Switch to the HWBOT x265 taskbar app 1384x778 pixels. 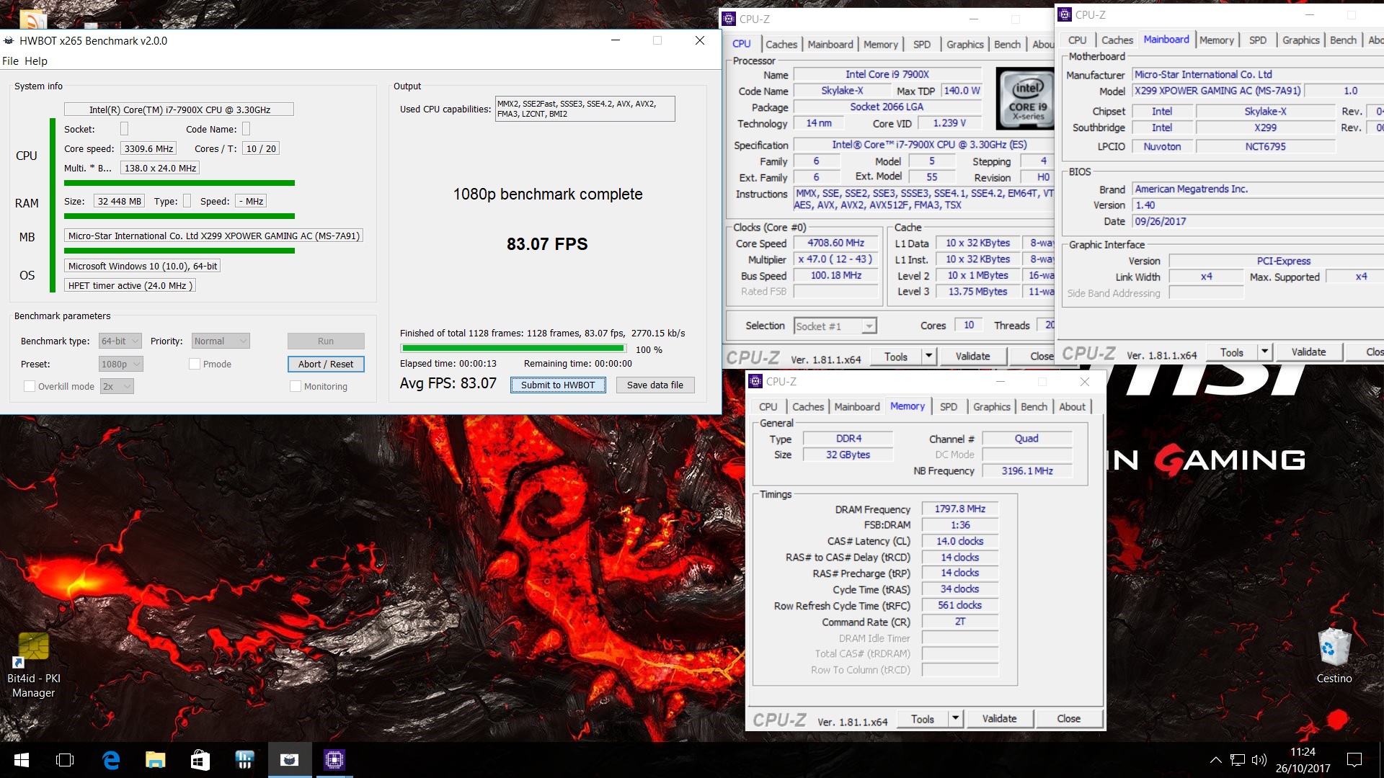click(289, 760)
